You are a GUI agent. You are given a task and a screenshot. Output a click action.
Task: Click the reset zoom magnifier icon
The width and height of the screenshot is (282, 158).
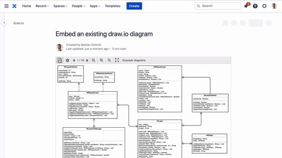(x=109, y=61)
